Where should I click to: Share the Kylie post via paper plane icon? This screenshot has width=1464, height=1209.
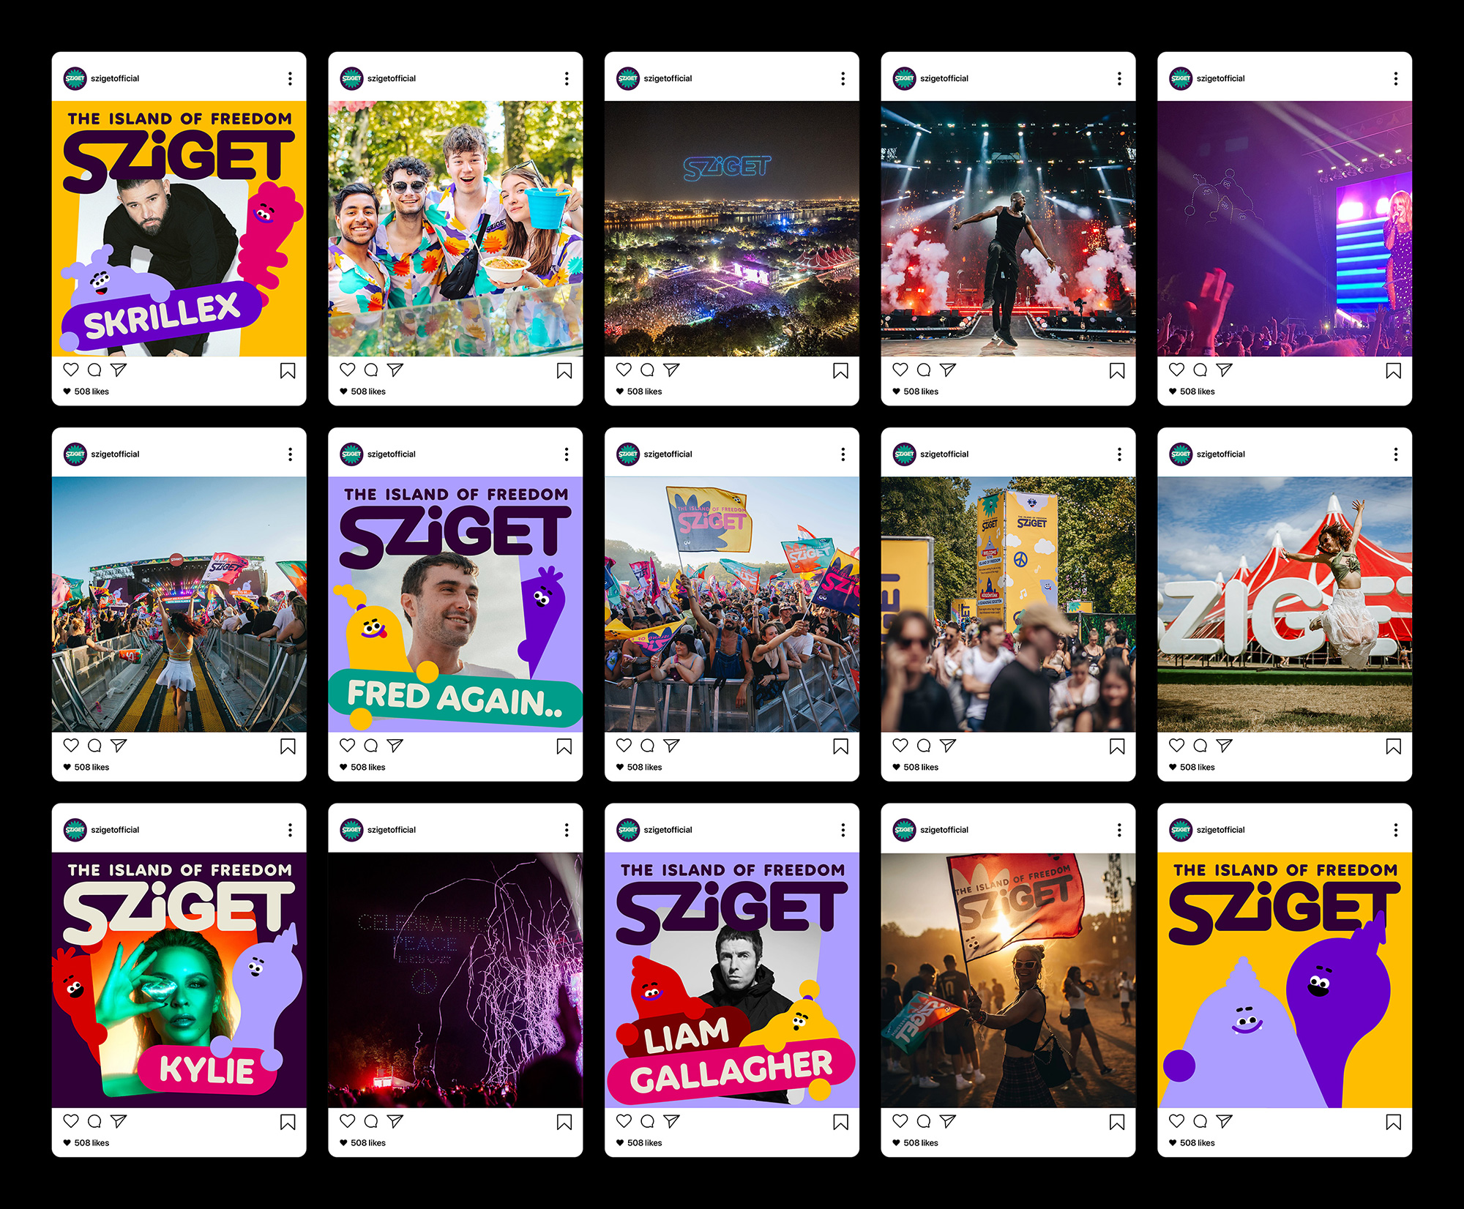(119, 1120)
